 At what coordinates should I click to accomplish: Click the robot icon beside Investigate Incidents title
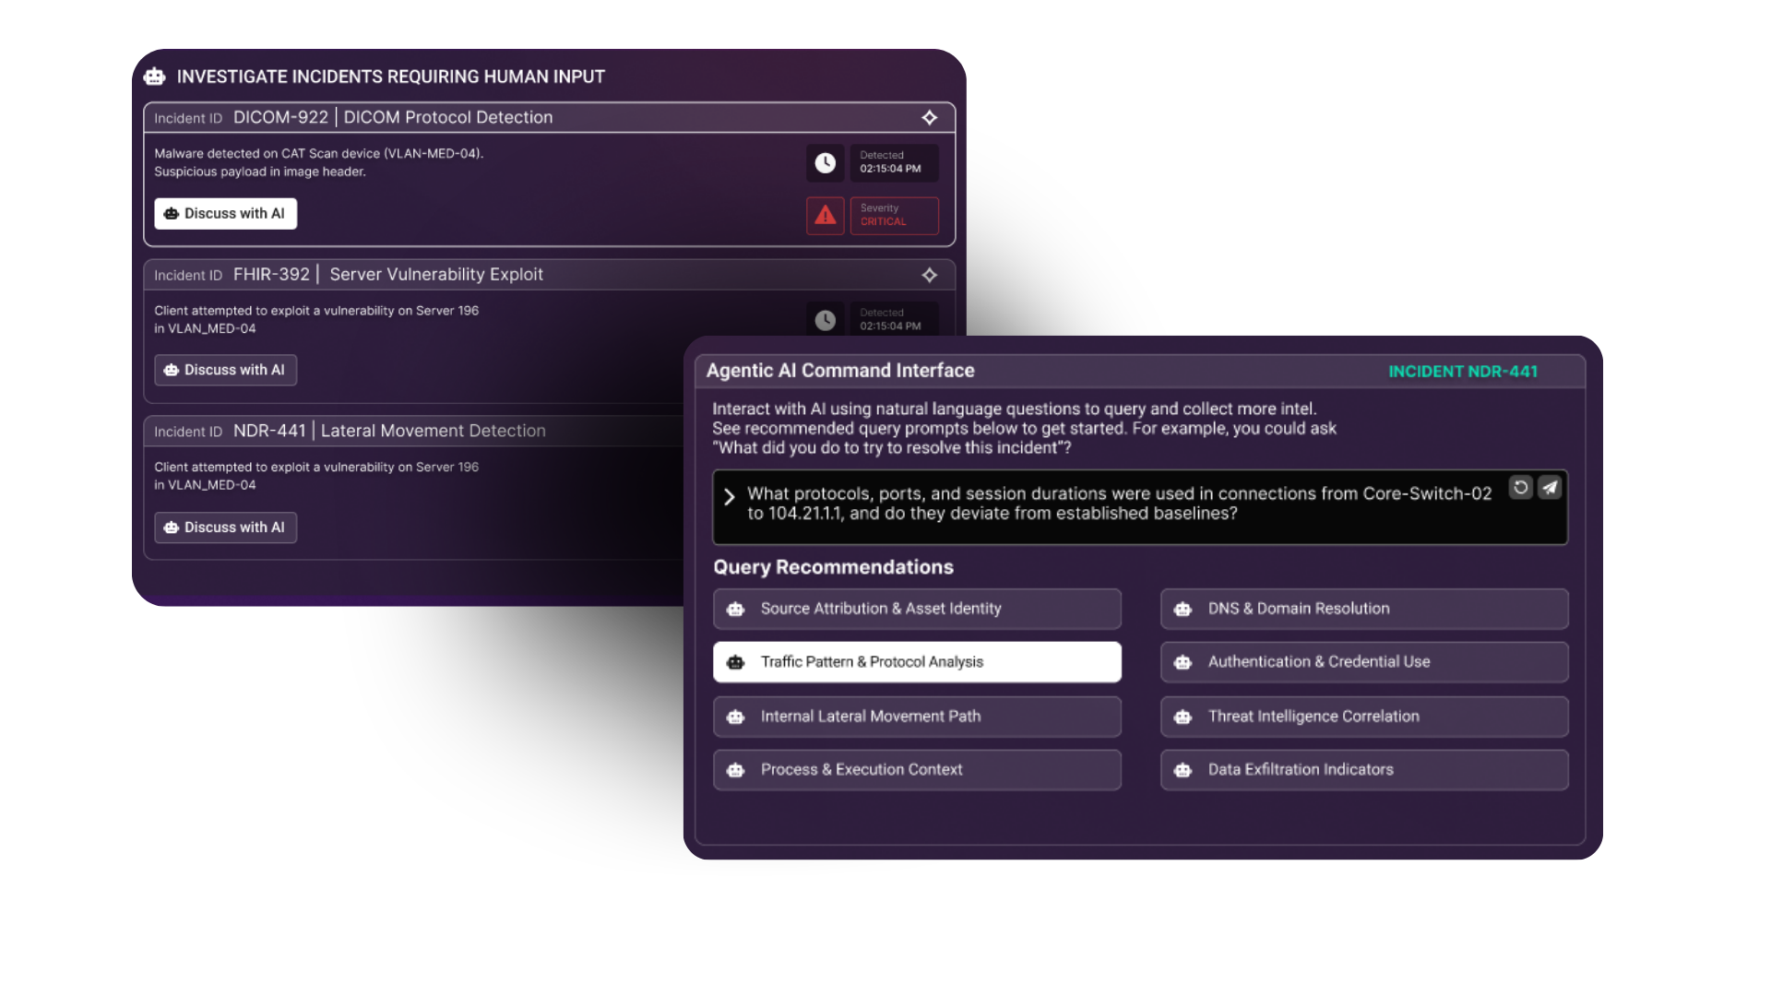pyautogui.click(x=154, y=77)
